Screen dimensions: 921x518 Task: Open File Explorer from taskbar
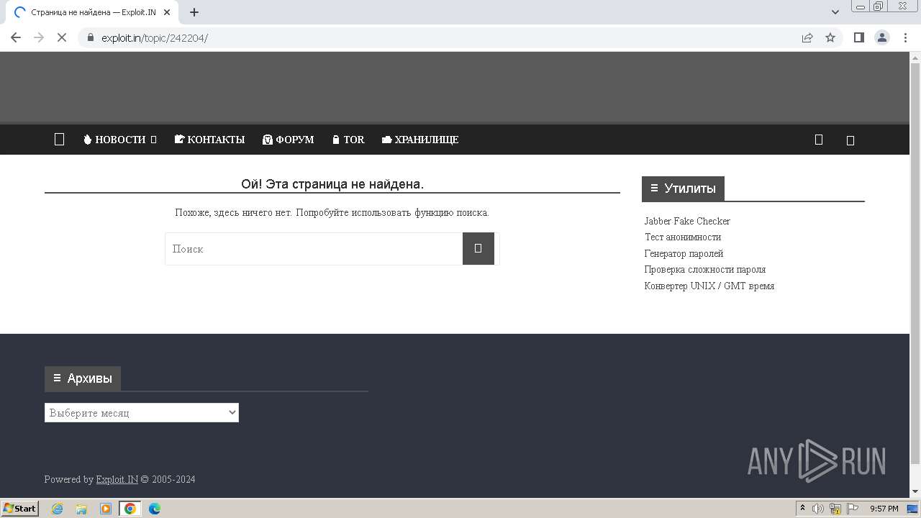pyautogui.click(x=81, y=509)
